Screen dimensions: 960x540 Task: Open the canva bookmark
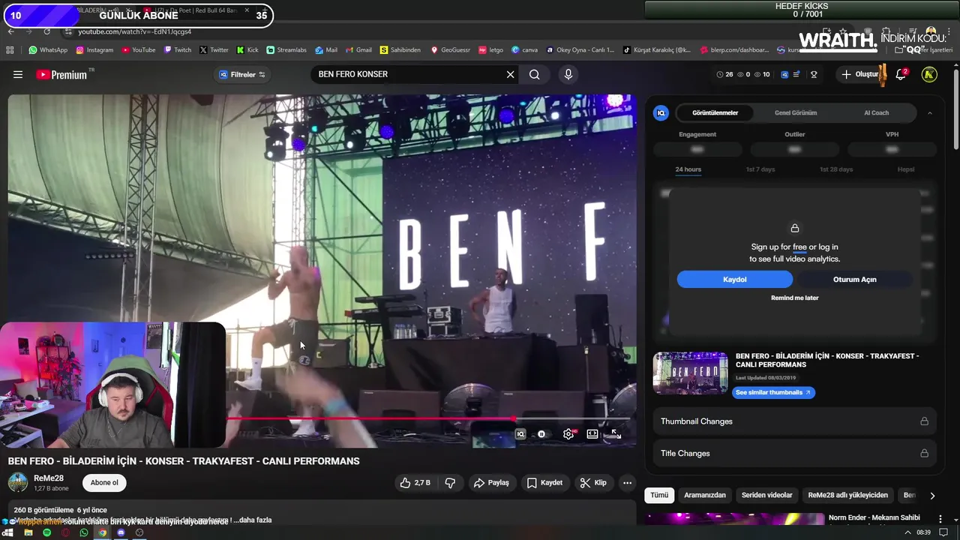(525, 50)
